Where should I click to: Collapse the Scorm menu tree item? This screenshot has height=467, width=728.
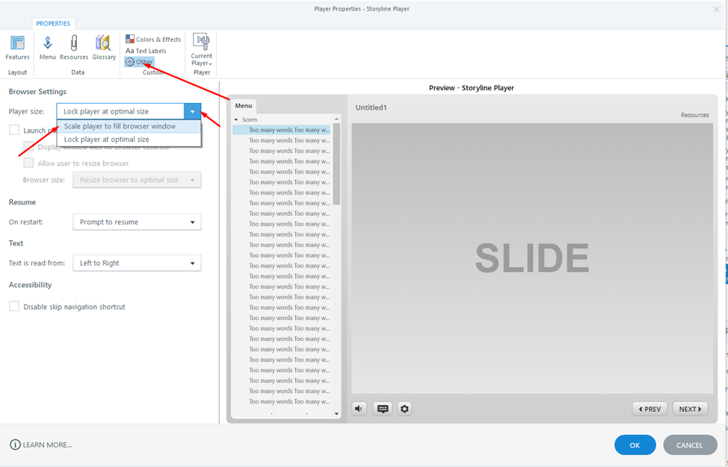236,119
